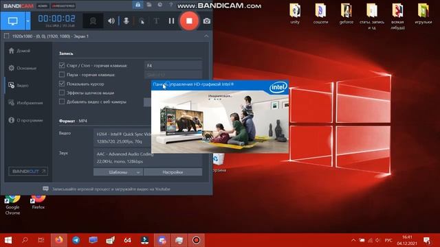Toggle the speaker sound icon
Image resolution: width=440 pixels, height=247 pixels.
(x=111, y=21)
